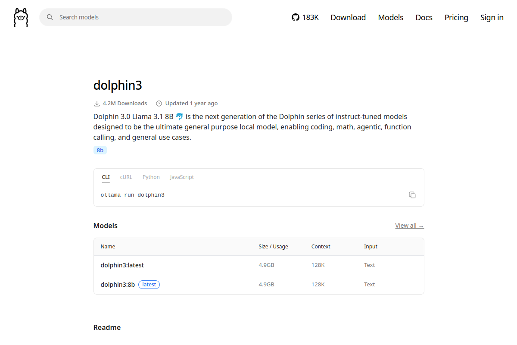Click the Models section heading
The width and height of the screenshot is (517, 345).
coord(105,226)
